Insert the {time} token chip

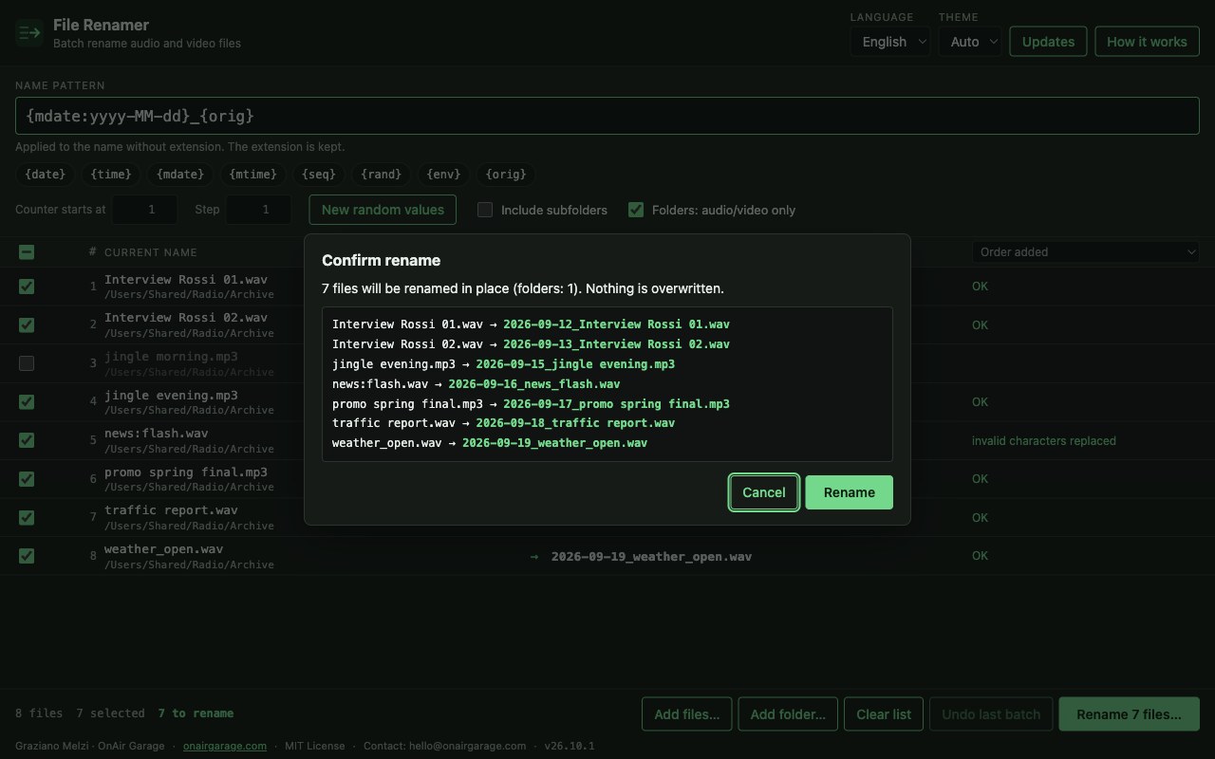coord(111,175)
